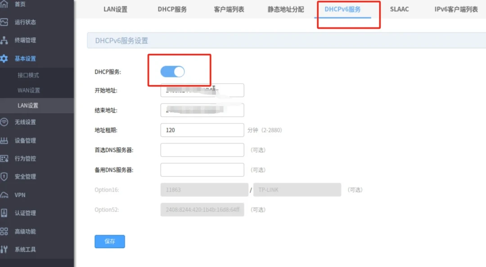
Task: Select the DHCPv6服务 tab
Action: 342,9
